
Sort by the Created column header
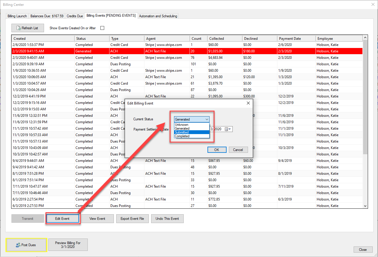(x=43, y=38)
